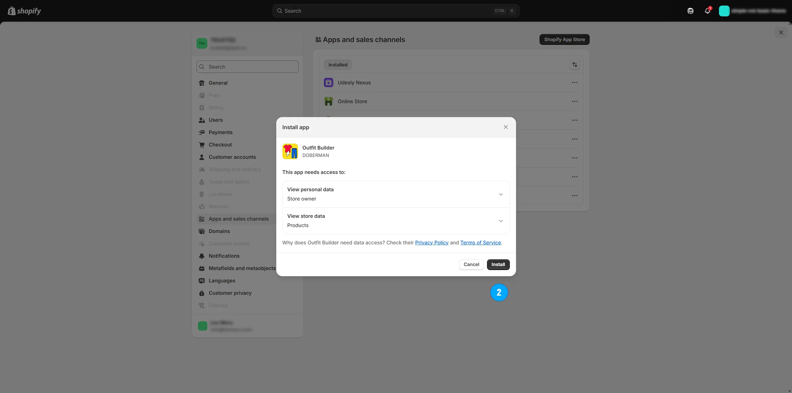
Task: Click the settings sidebar search field
Action: coord(247,67)
